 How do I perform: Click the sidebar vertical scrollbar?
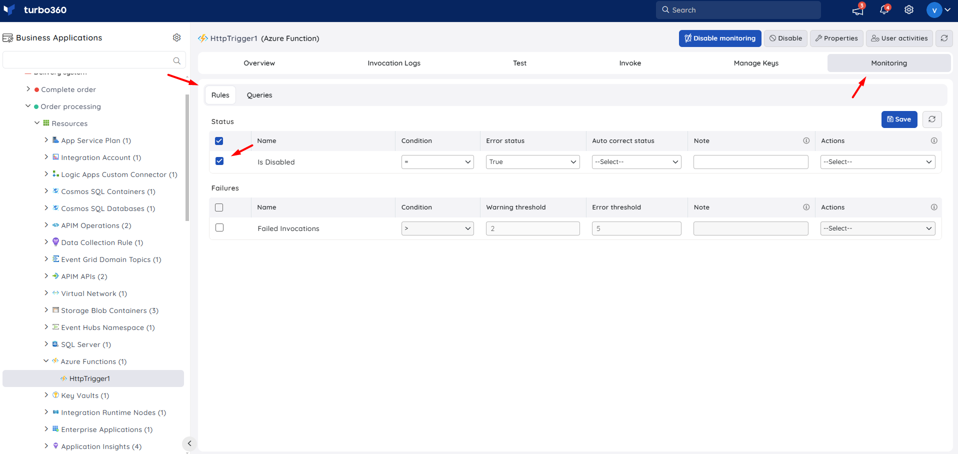[187, 157]
